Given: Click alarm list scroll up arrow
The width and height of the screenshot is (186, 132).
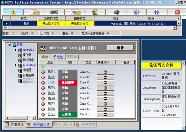Looking at the screenshot, I should pyautogui.click(x=178, y=18).
